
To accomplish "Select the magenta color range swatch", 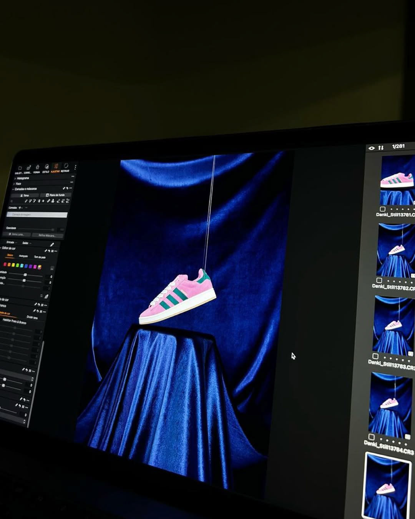I will 35,266.
